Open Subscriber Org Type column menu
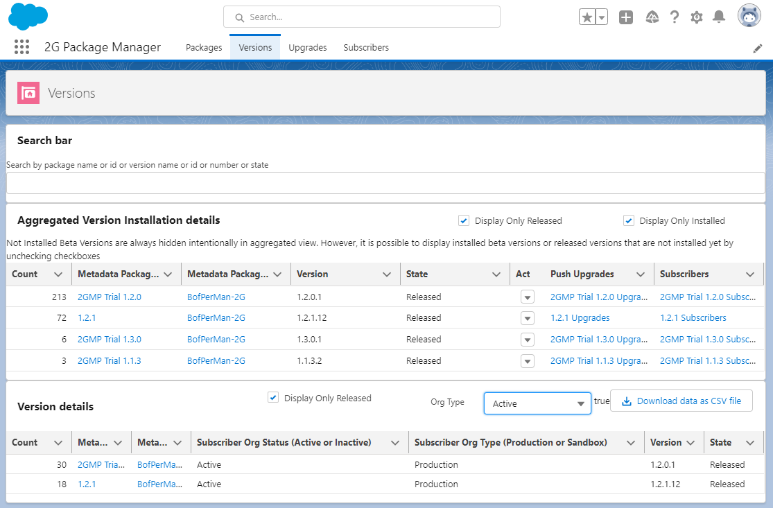Screen dimensions: 773x508 (630, 443)
